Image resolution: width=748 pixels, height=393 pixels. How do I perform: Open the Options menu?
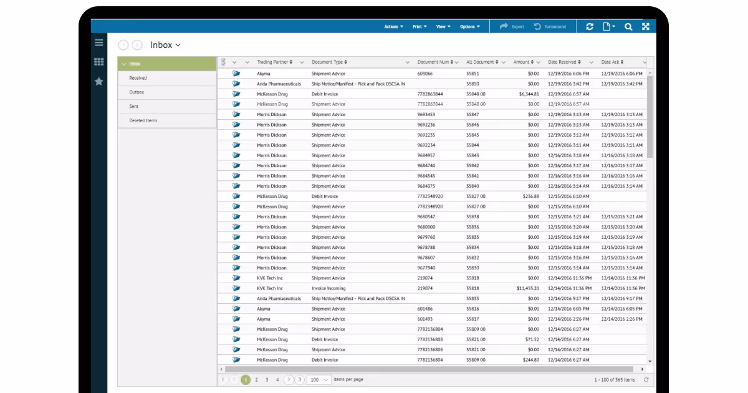coord(469,26)
